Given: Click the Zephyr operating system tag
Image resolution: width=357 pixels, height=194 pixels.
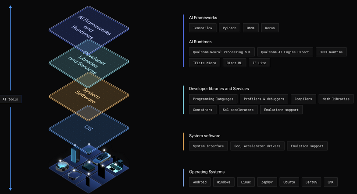Looking at the screenshot, I should tap(266, 182).
